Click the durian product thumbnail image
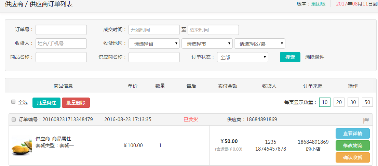 [x=22, y=145]
